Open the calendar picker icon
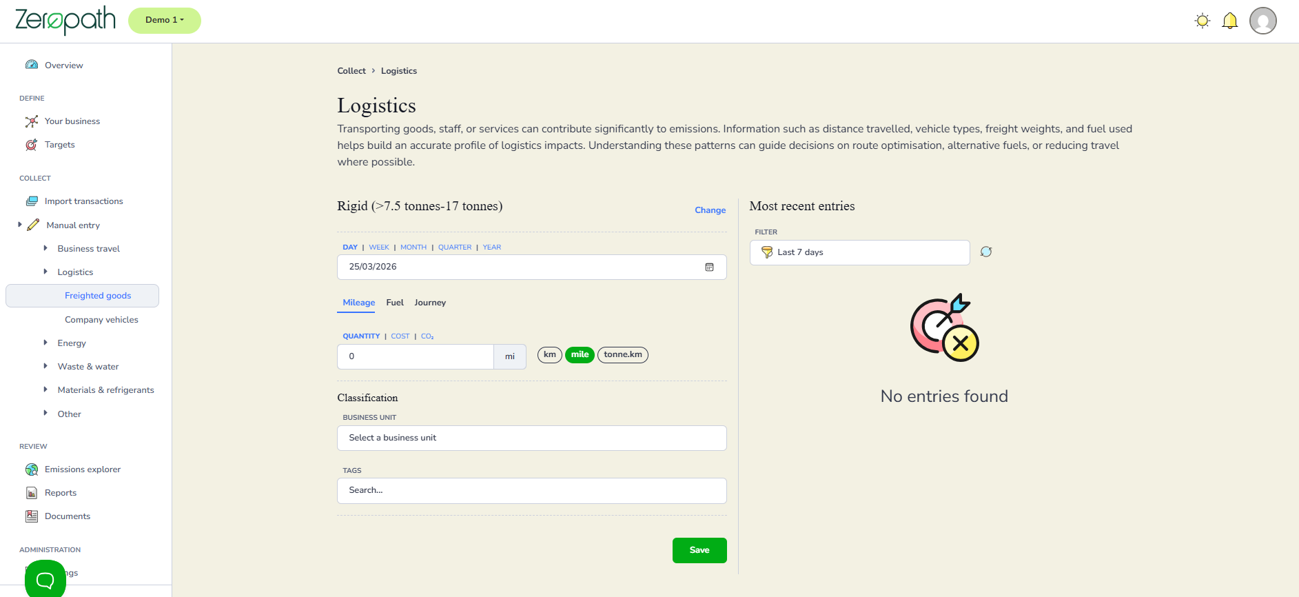 click(709, 267)
